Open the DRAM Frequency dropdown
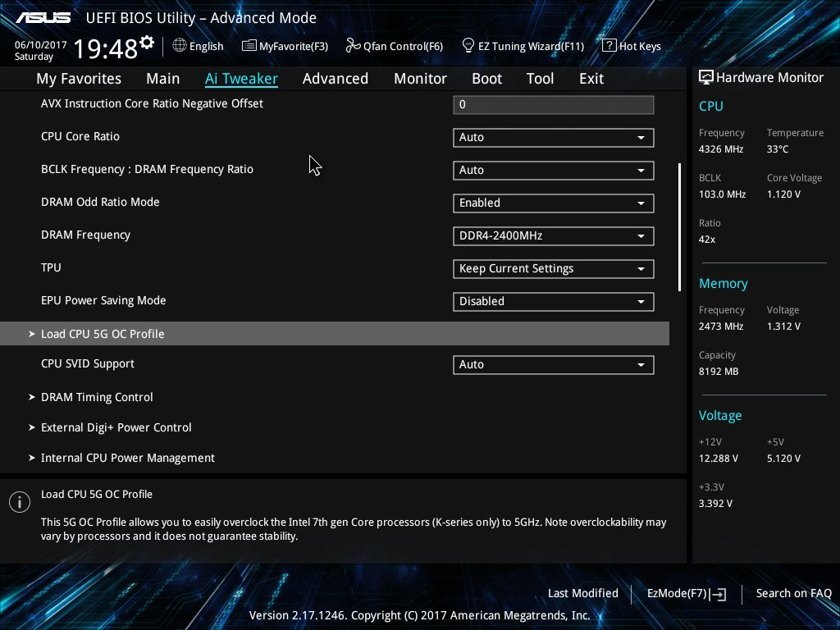The image size is (840, 630). 554,236
